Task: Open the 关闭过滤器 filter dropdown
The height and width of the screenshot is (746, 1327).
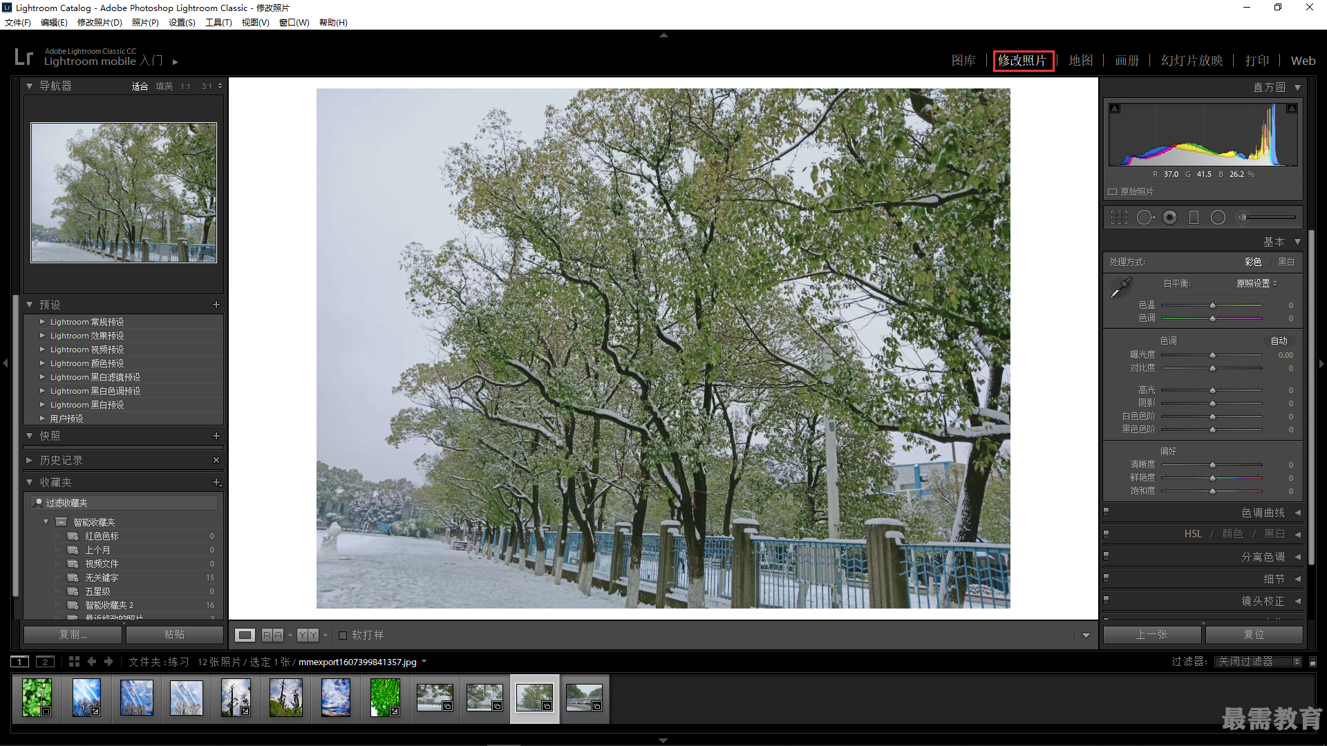Action: [x=1259, y=662]
